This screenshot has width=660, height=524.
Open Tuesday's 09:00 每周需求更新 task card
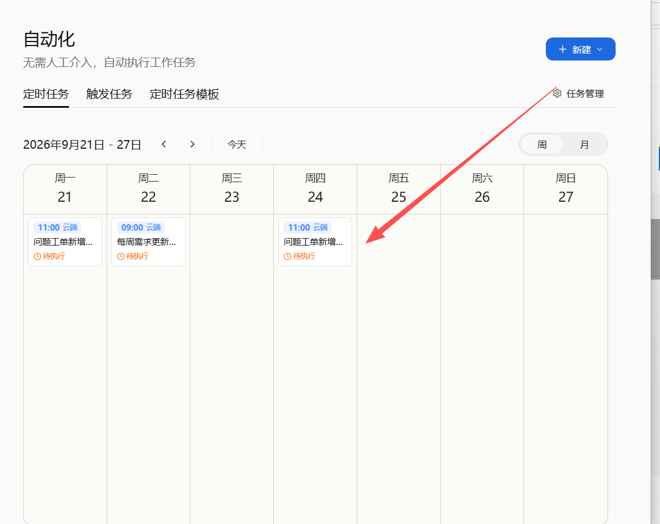tap(148, 242)
